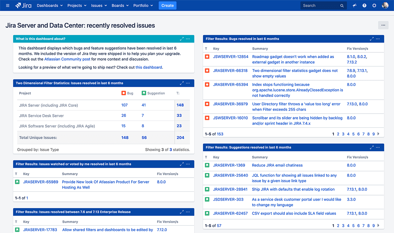The image size is (394, 233).
Task: Open fix version 7.12.0 link
Action: [162, 230]
